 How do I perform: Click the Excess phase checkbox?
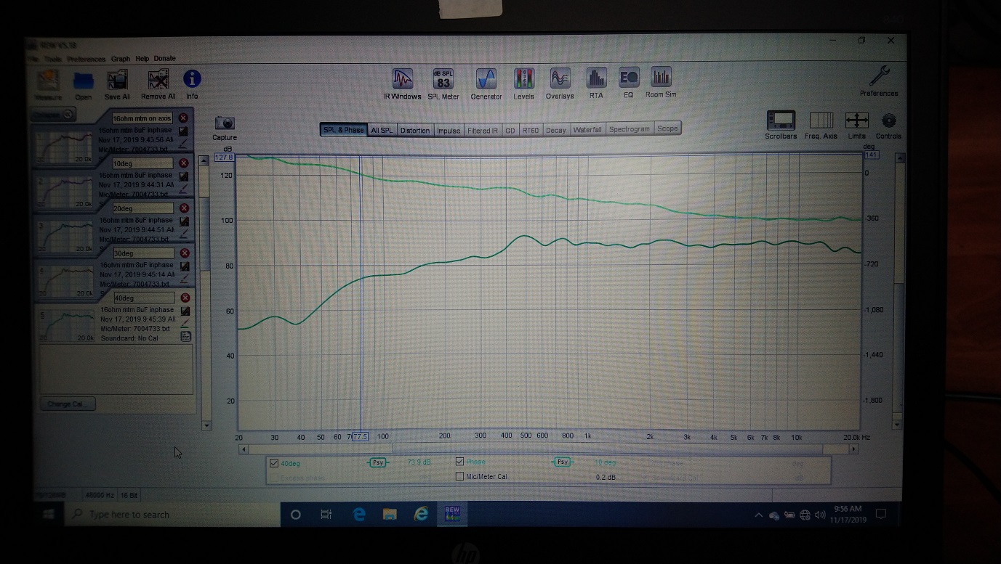pyautogui.click(x=274, y=478)
